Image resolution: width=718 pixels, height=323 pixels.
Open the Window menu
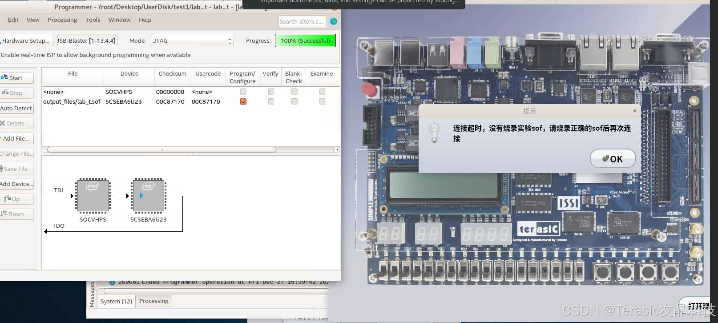[x=119, y=20]
